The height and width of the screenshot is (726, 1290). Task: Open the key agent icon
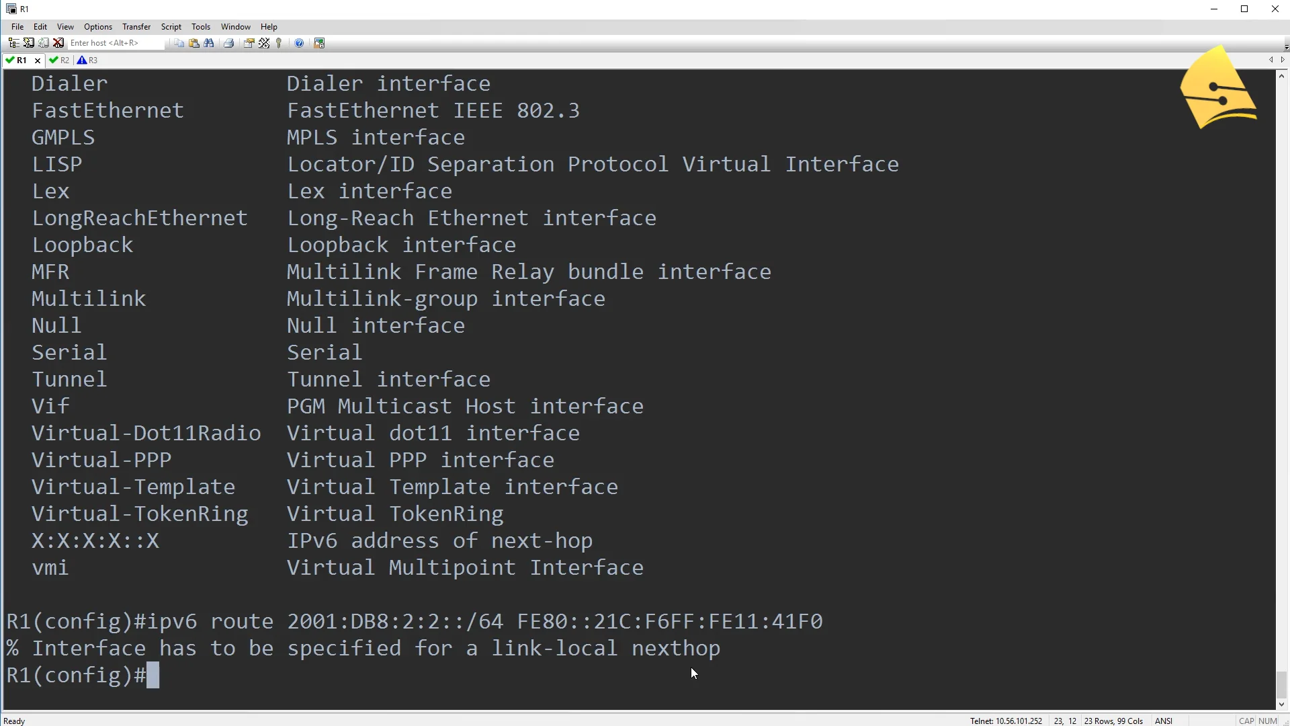coord(279,43)
